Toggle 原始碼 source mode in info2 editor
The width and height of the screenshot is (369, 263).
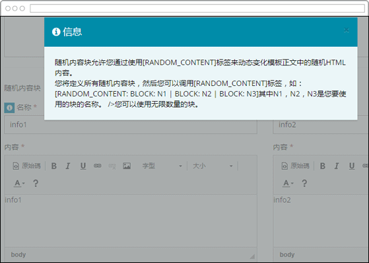(295, 166)
